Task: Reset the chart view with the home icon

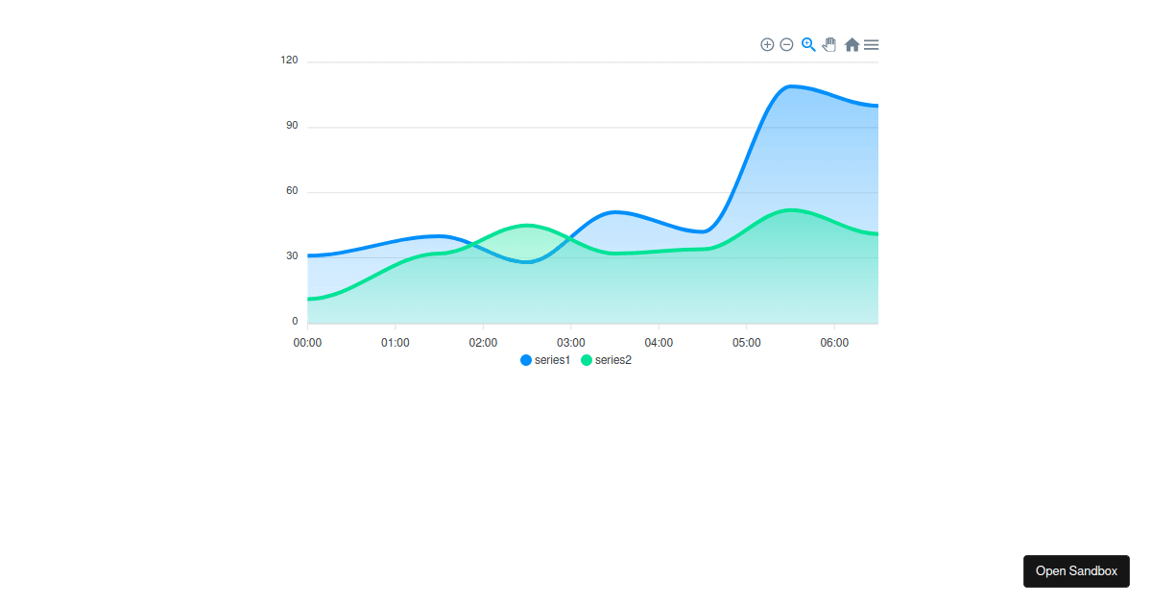Action: [851, 44]
